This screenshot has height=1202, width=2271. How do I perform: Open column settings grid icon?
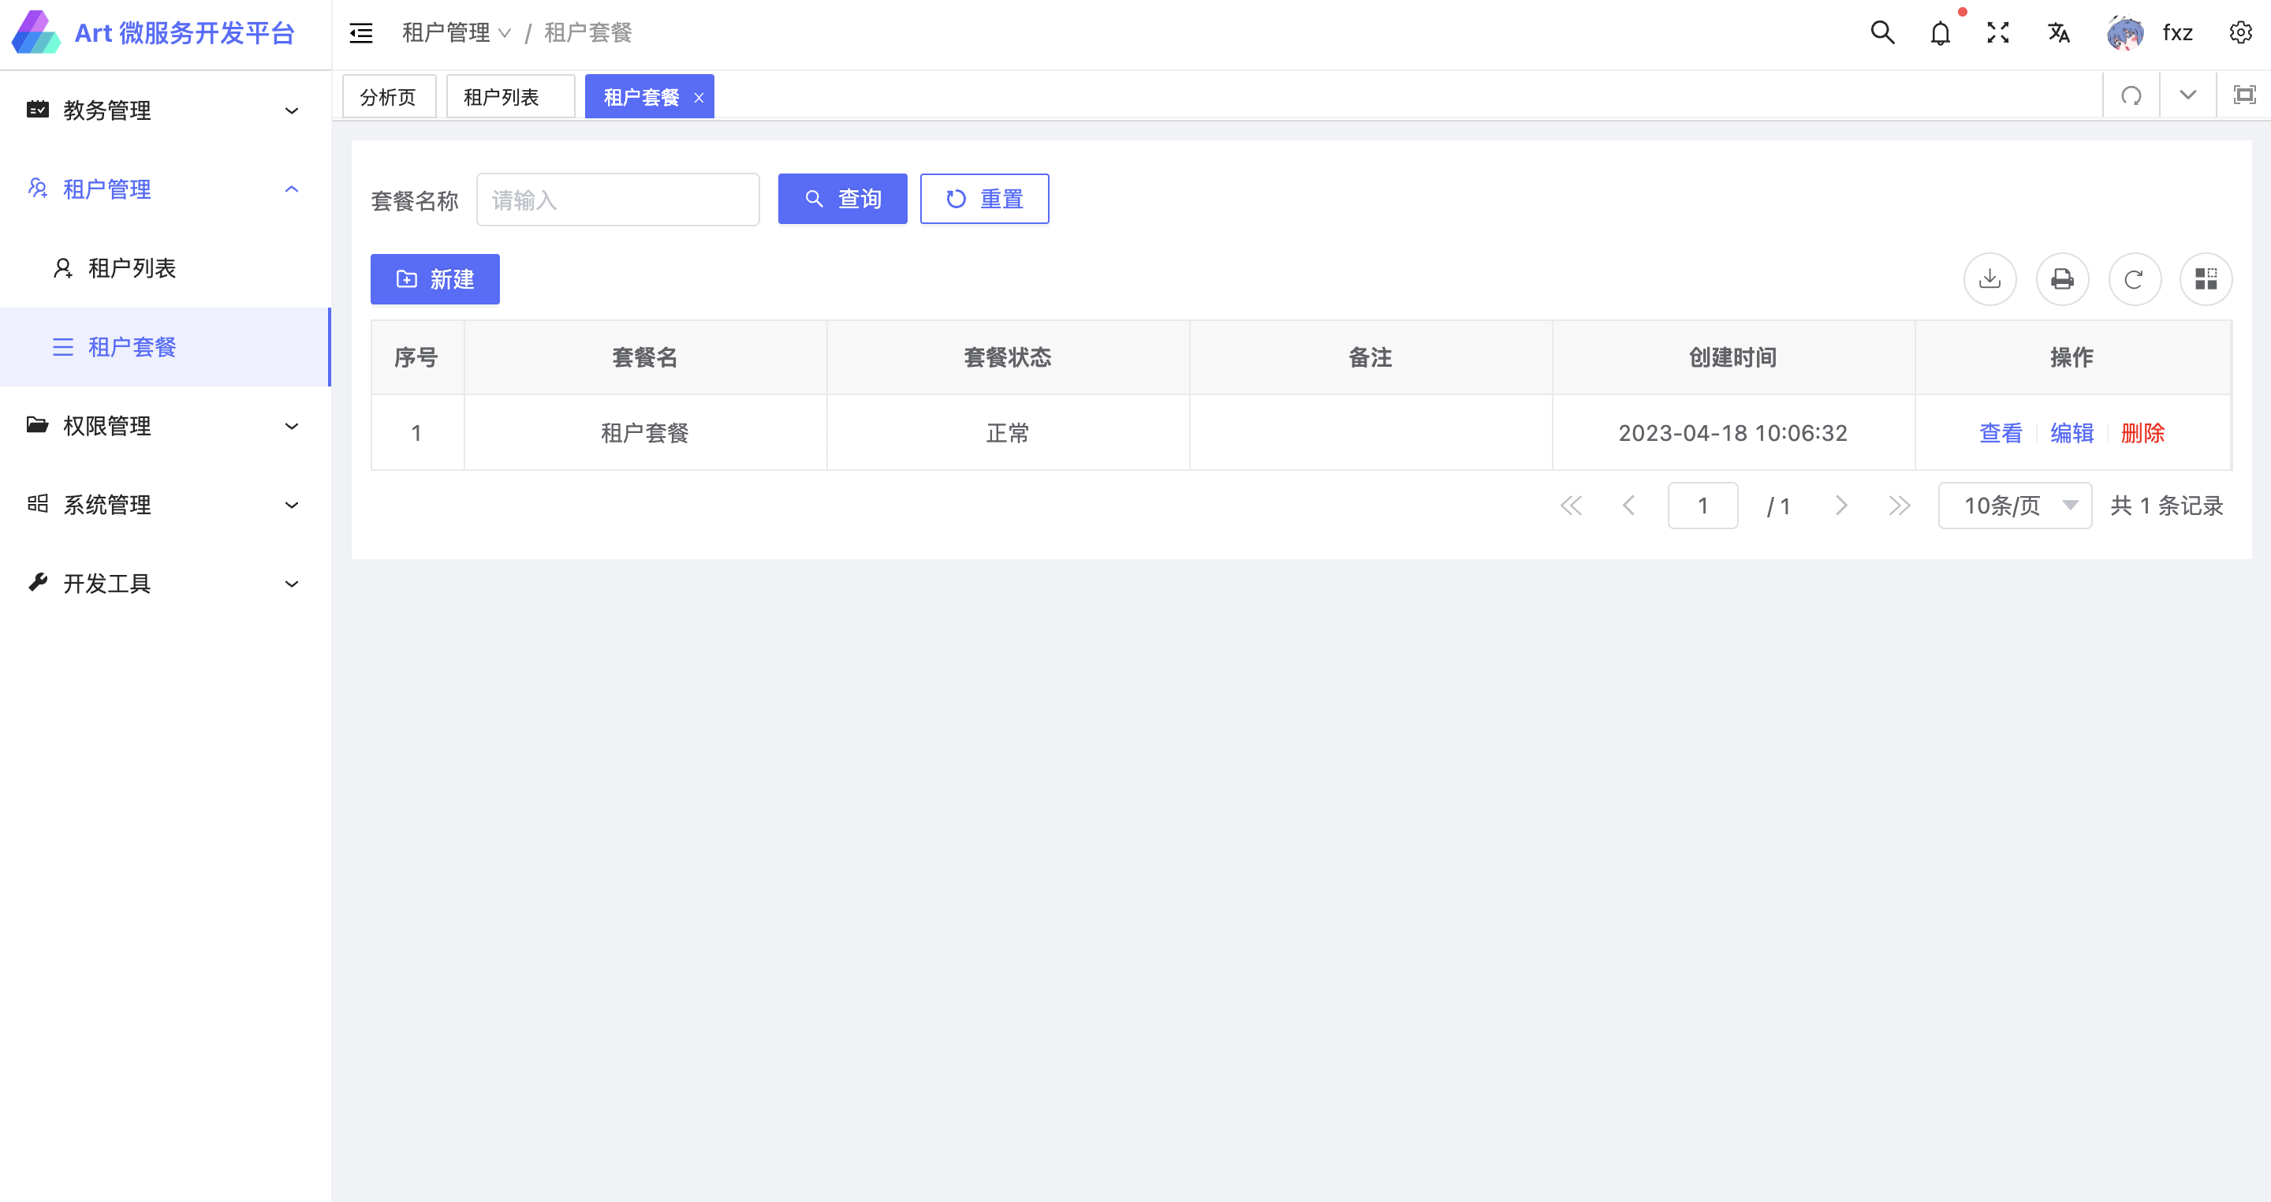coord(2206,279)
